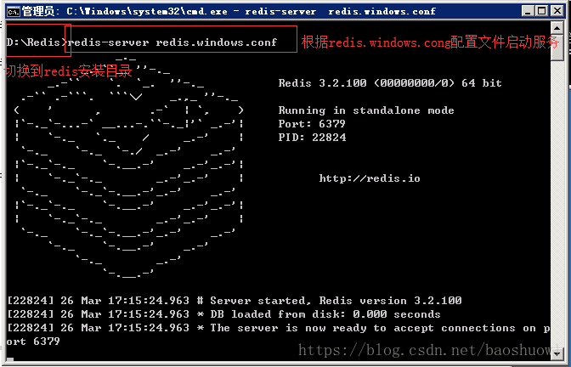
Task: Maximize the cmd.exe window
Action: (x=541, y=11)
